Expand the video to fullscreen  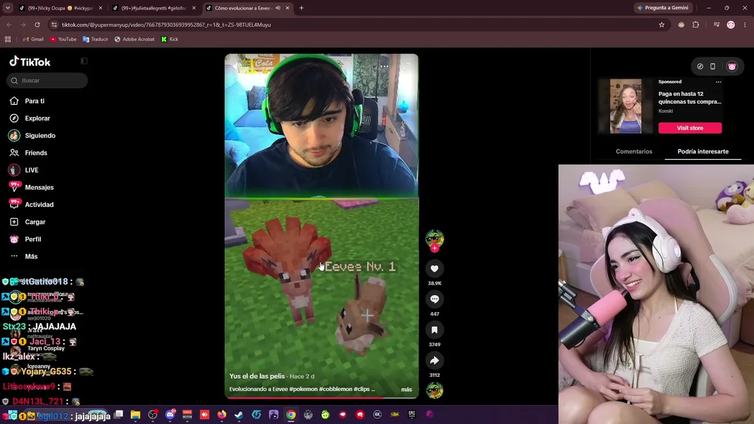(406, 66)
